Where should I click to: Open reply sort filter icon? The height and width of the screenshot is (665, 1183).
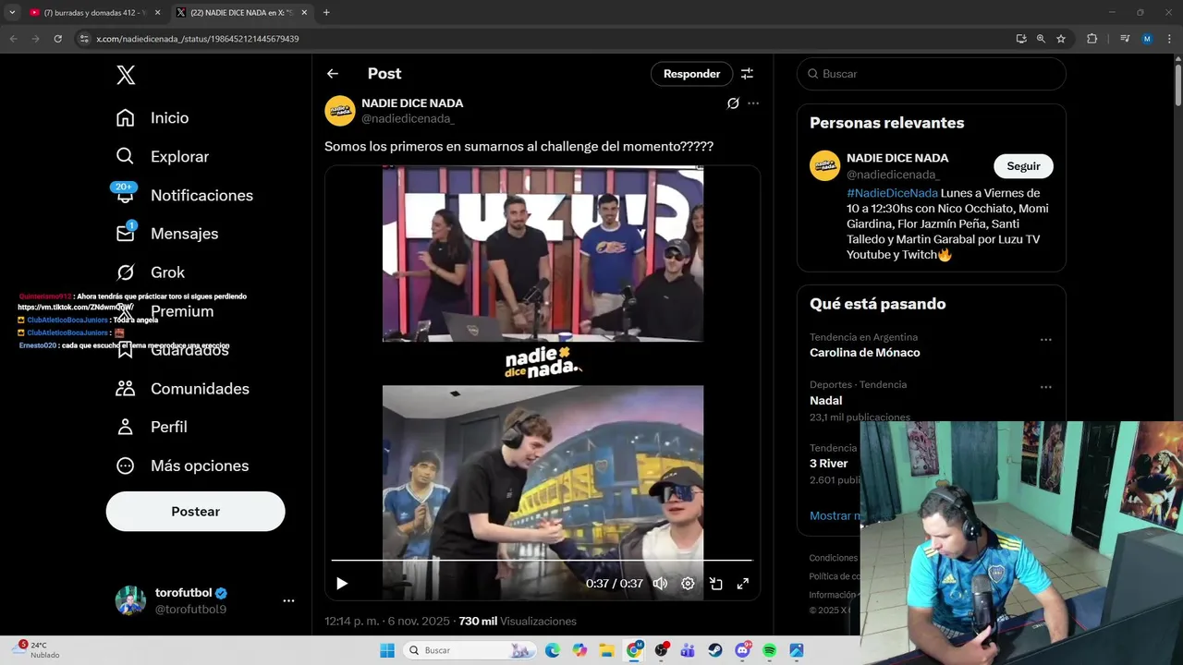[747, 74]
